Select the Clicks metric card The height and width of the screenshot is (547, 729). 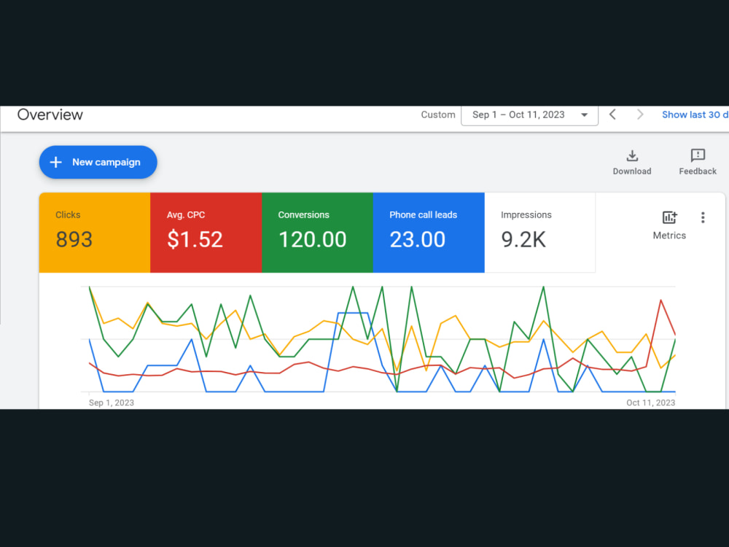tap(95, 233)
